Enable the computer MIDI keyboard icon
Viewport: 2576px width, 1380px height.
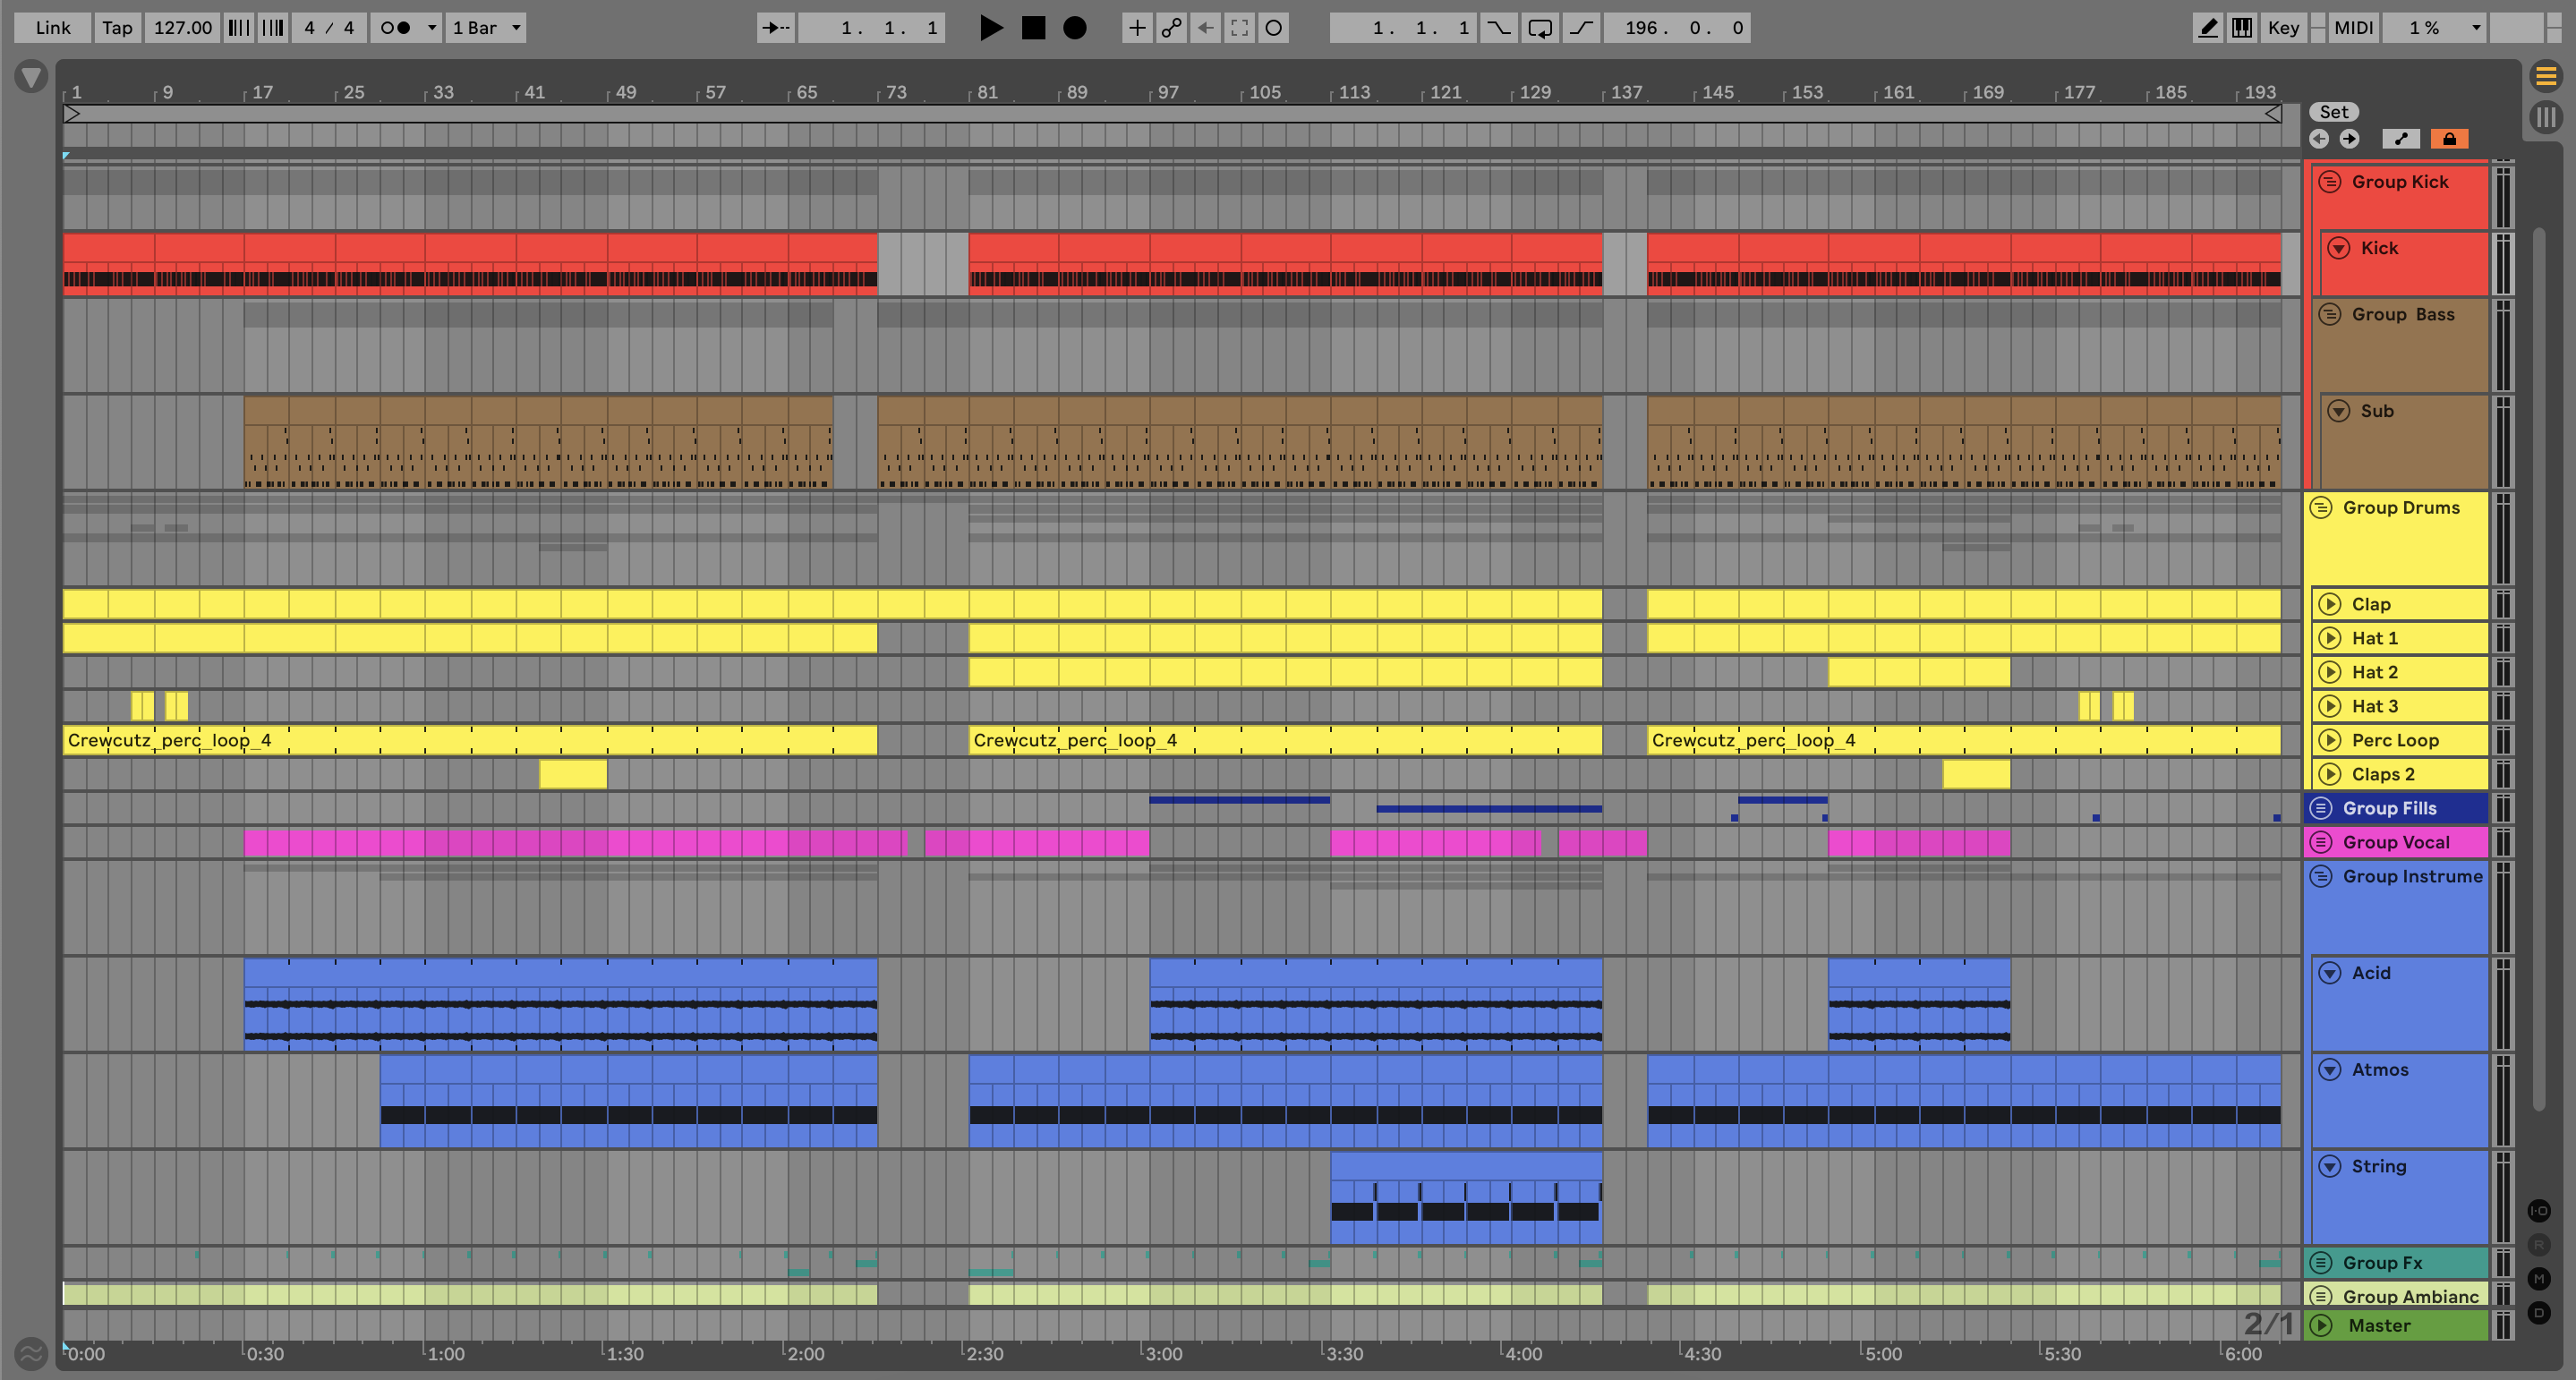(2242, 28)
